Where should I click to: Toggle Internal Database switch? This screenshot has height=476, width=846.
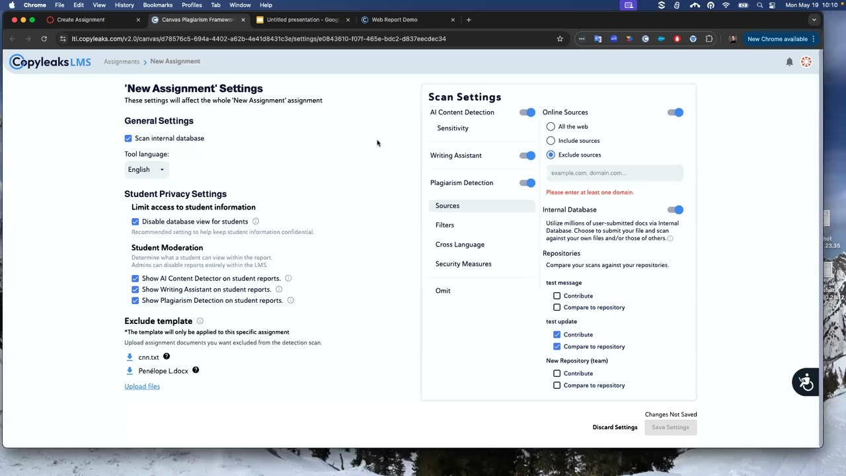[x=675, y=210]
